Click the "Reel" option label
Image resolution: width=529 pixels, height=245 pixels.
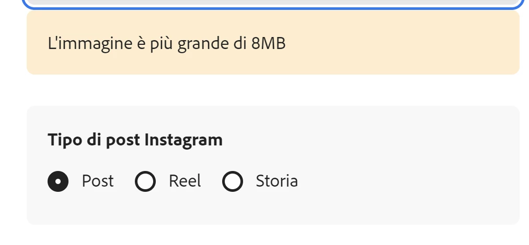click(x=185, y=181)
